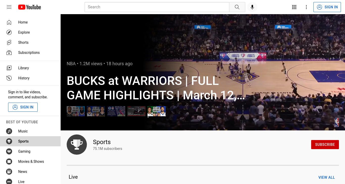Select Music under Best of YouTube
The height and width of the screenshot is (184, 345).
[x=30, y=131]
